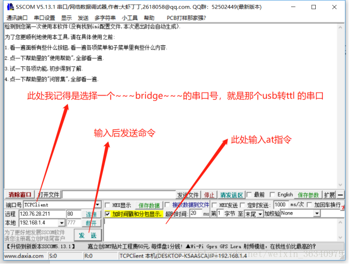The height and width of the screenshot is (264, 349).
Task: Open the 多字符串 menu
Action: 105,18
